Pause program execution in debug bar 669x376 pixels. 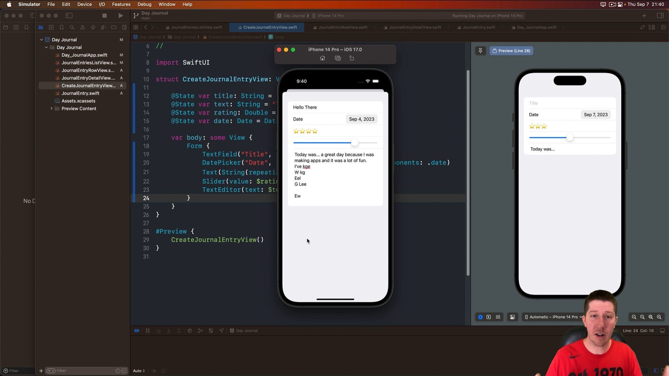(x=148, y=331)
